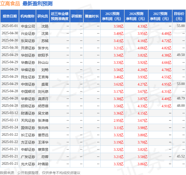Click the 近三年业绩预测准确度 column header
The width and height of the screenshot is (186, 175).
pyautogui.click(x=60, y=16)
